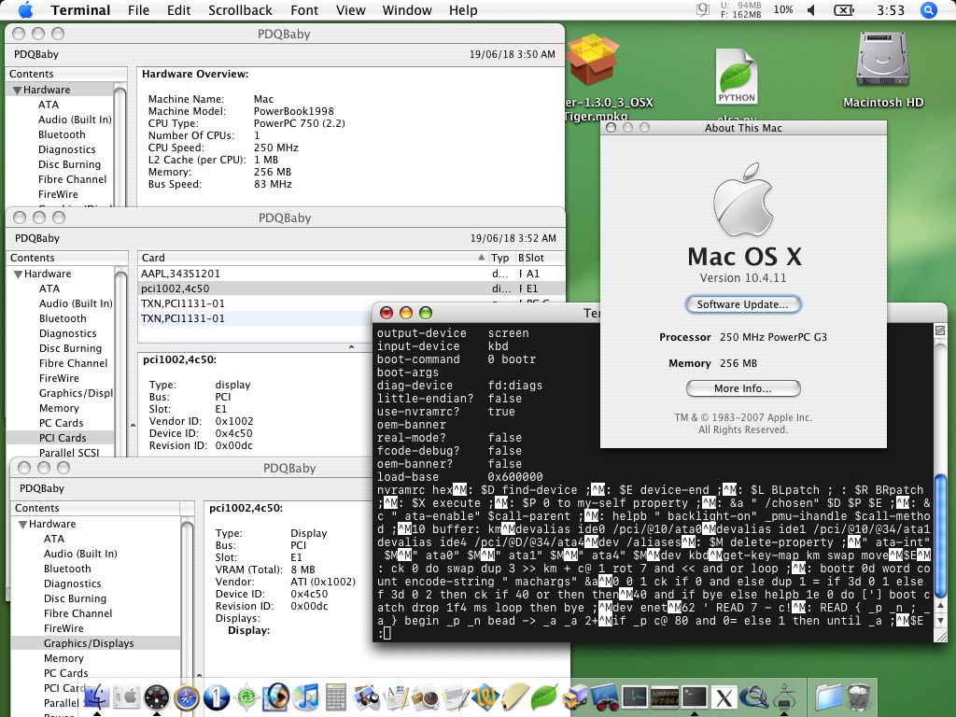956x717 pixels.
Task: Open the File menu
Action: (x=138, y=10)
